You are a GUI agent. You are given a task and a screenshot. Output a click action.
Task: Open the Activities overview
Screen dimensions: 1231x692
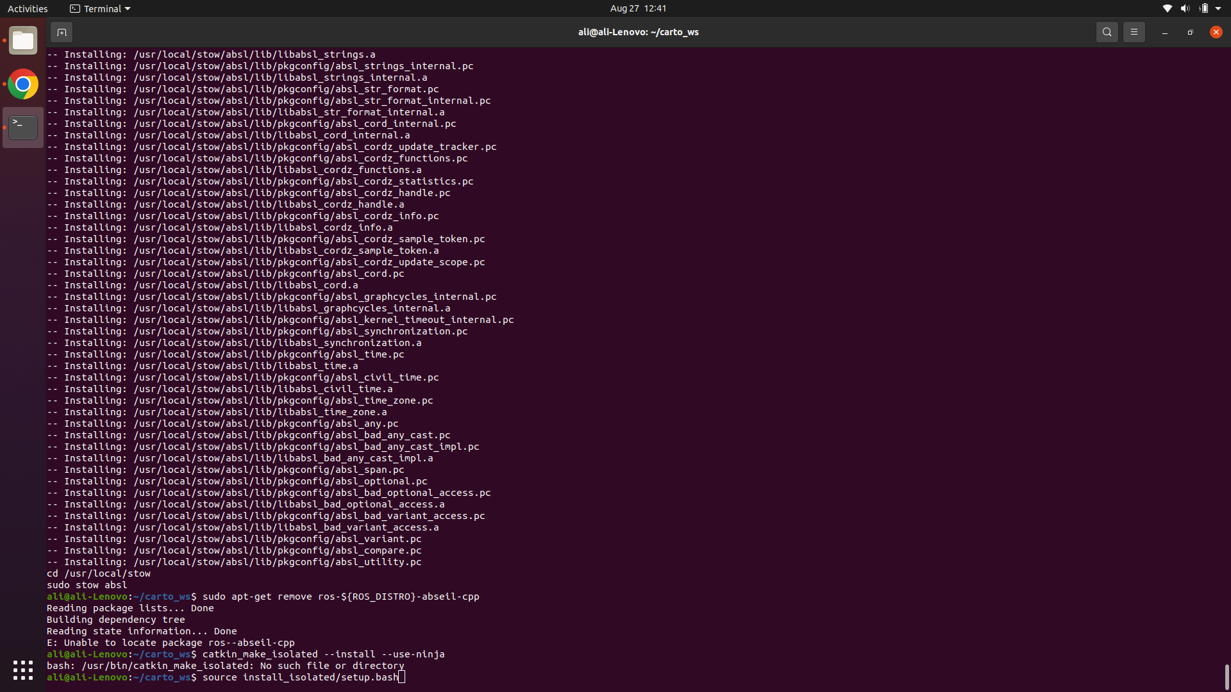point(28,8)
